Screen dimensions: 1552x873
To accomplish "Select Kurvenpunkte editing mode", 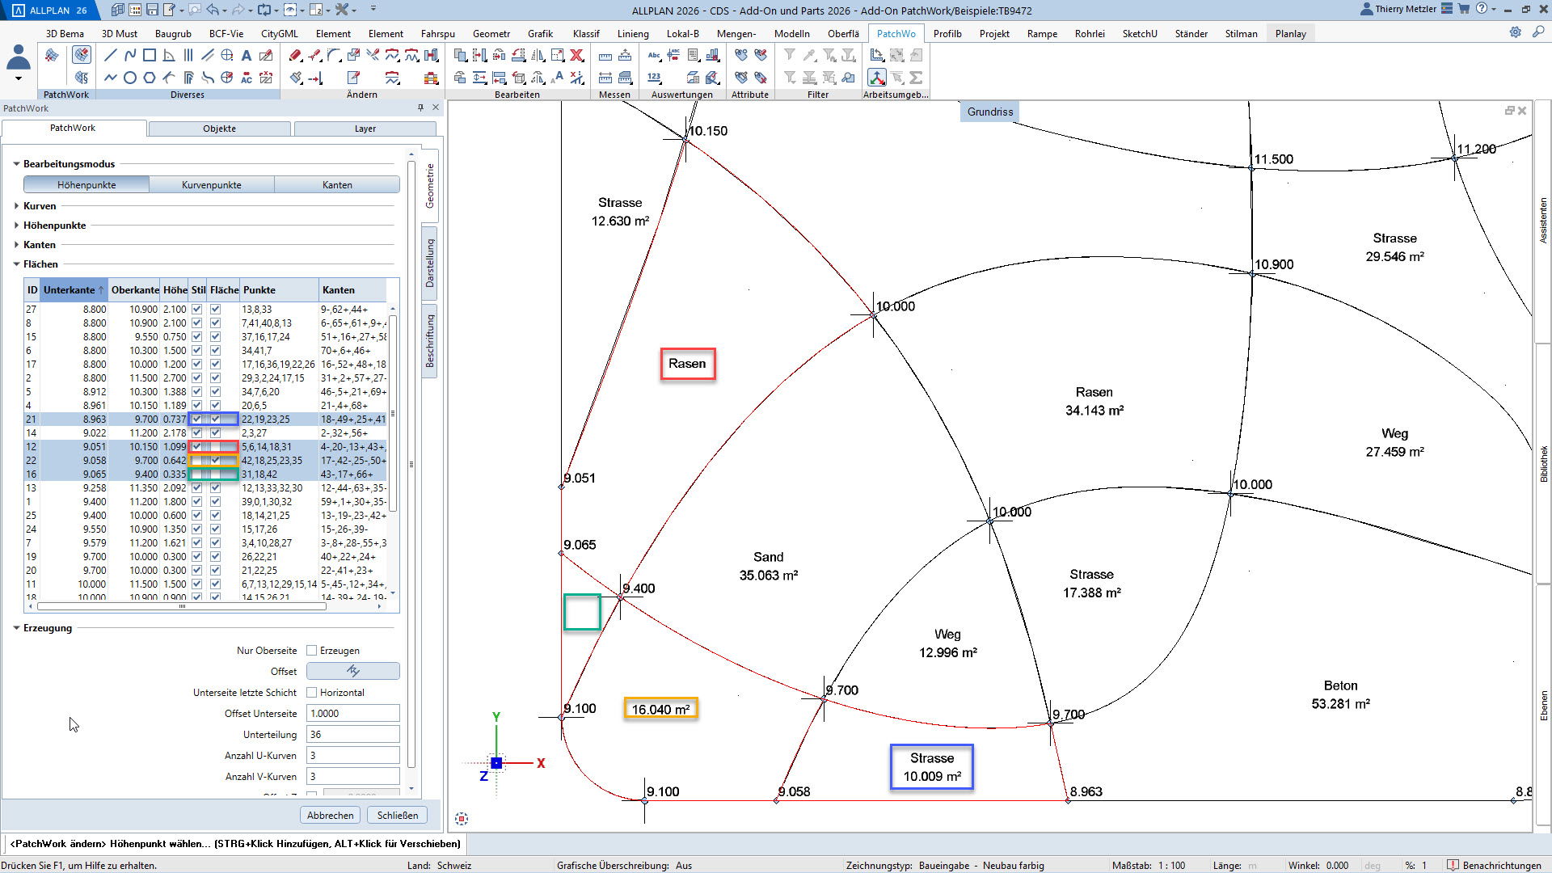I will click(x=211, y=185).
